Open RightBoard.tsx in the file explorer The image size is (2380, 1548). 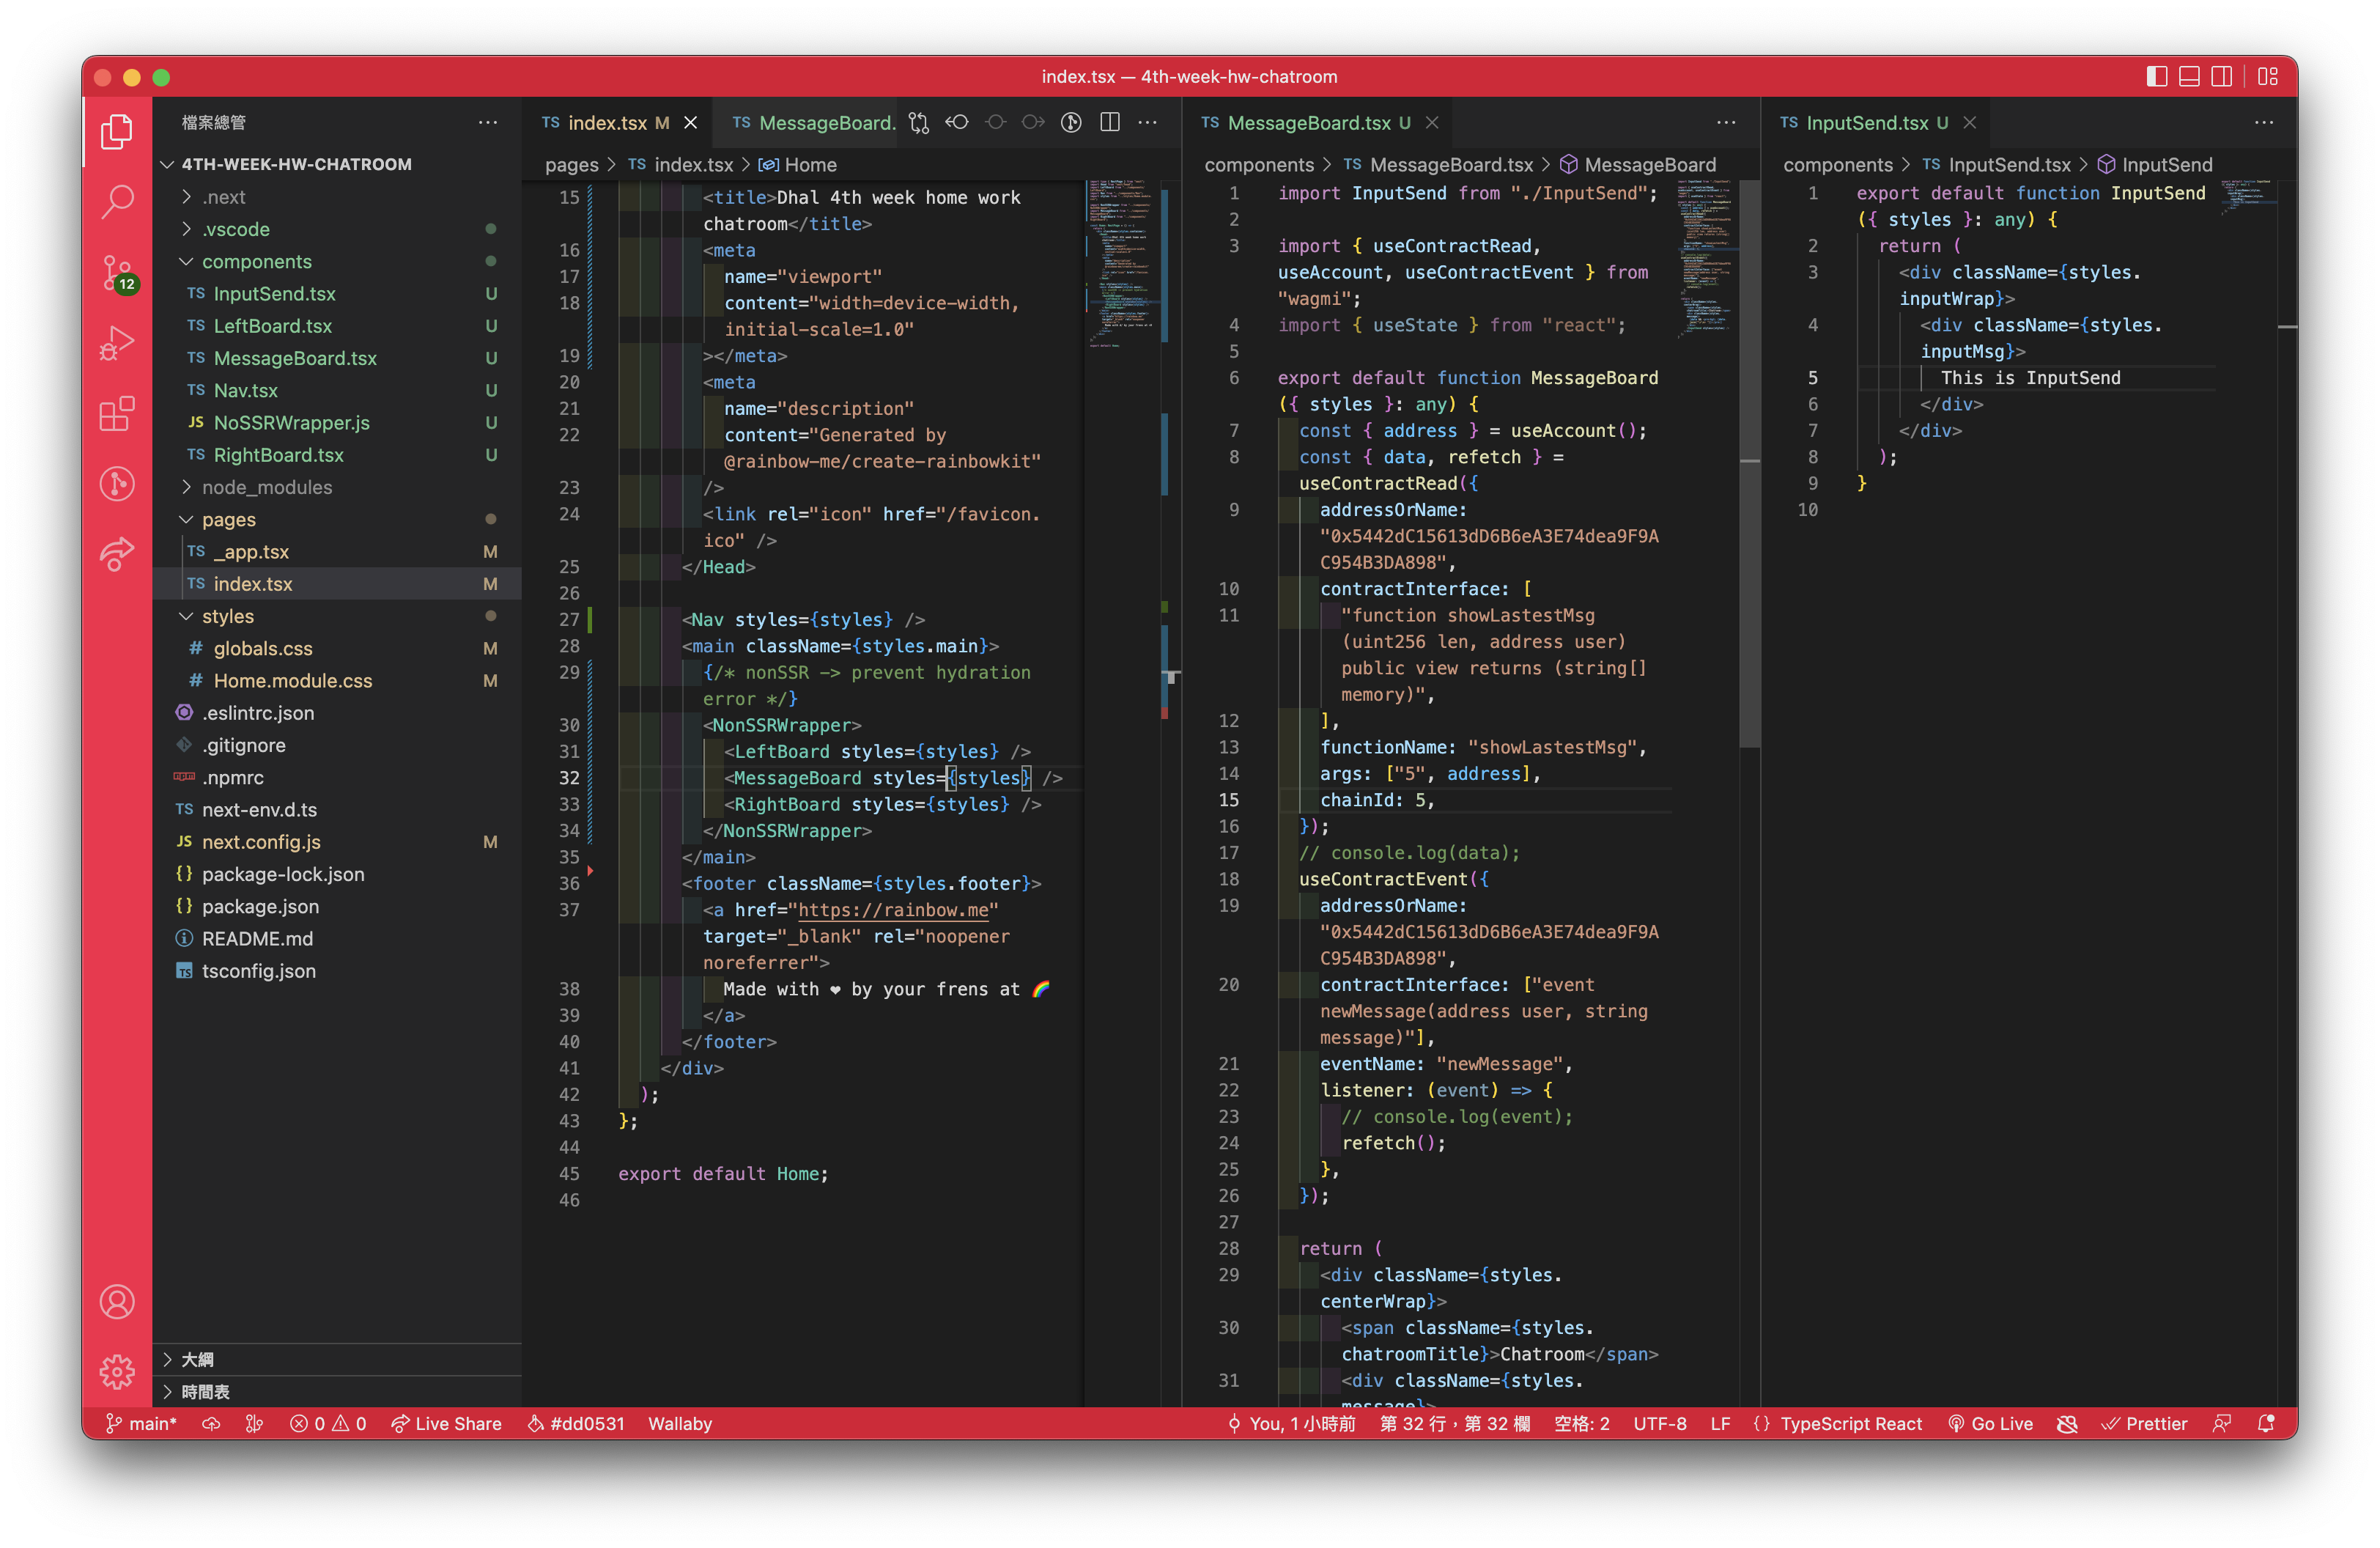coord(278,455)
